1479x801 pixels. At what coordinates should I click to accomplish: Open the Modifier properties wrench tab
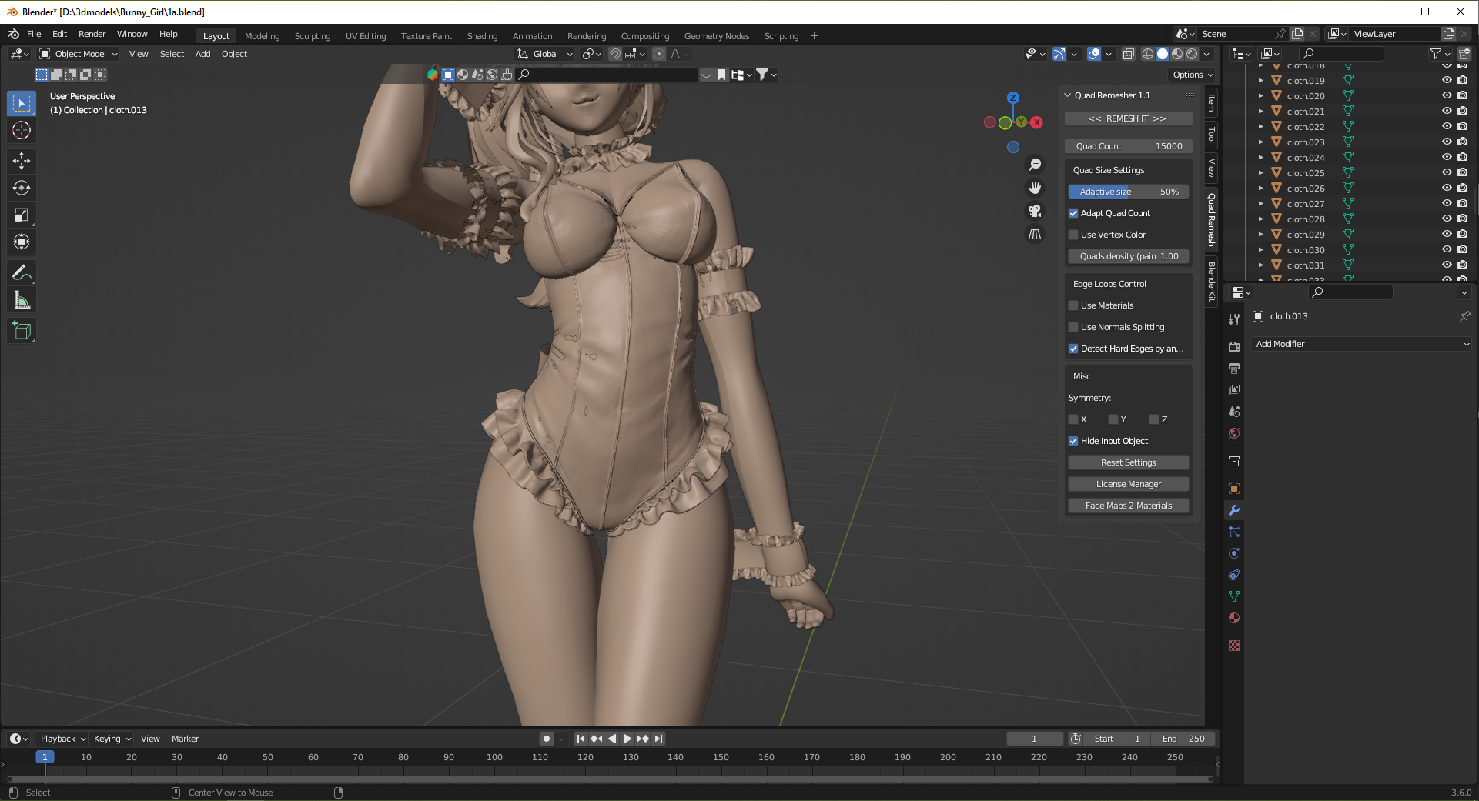[1234, 510]
